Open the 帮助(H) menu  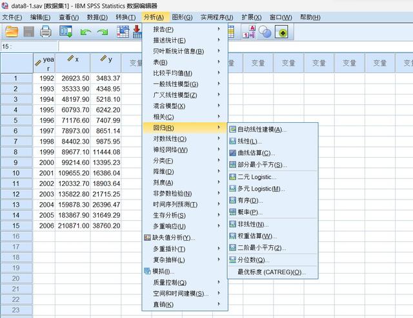tap(310, 17)
